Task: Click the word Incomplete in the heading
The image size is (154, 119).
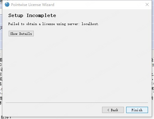Action: tap(41, 16)
